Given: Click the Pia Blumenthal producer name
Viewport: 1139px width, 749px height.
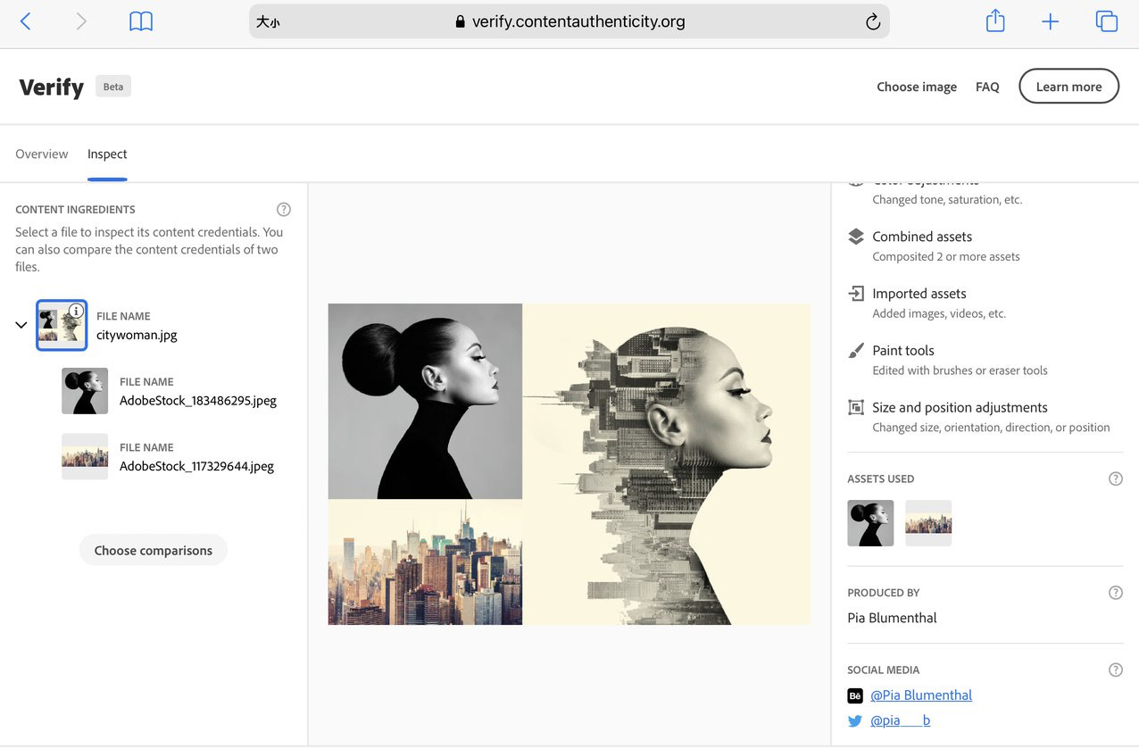Looking at the screenshot, I should [x=892, y=618].
